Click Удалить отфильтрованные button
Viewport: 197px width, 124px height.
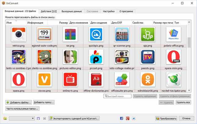[x=175, y=96]
